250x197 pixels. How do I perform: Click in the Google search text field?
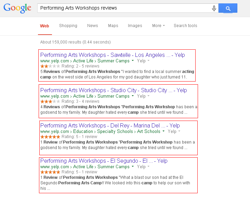point(123,8)
